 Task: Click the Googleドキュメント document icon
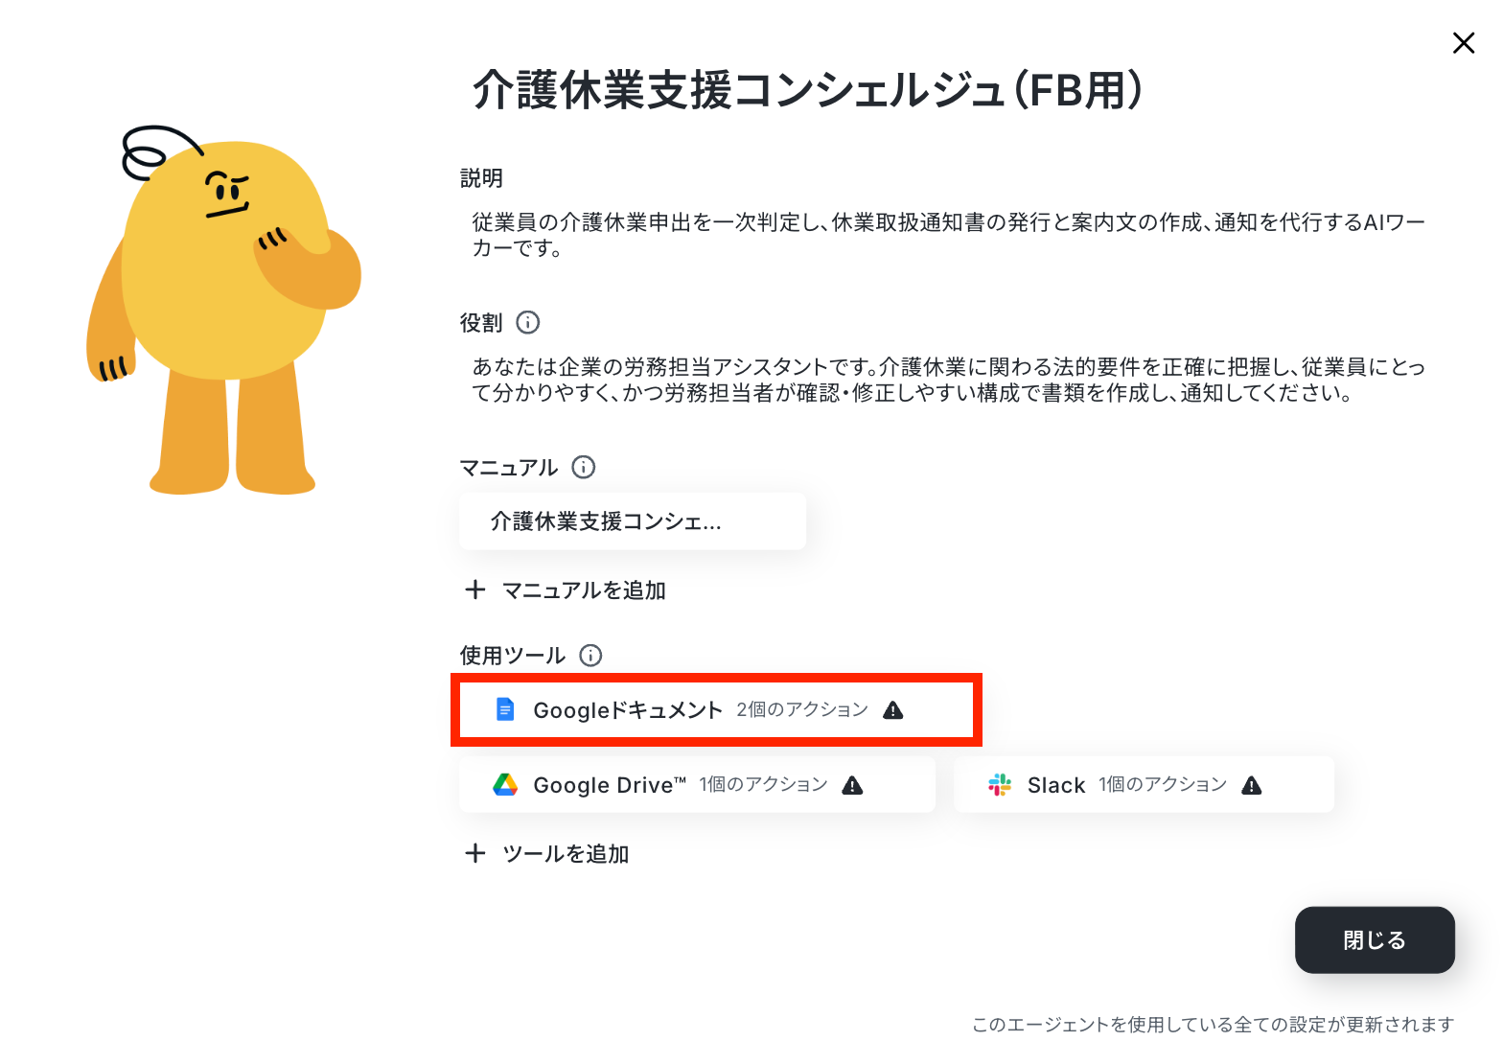[505, 709]
